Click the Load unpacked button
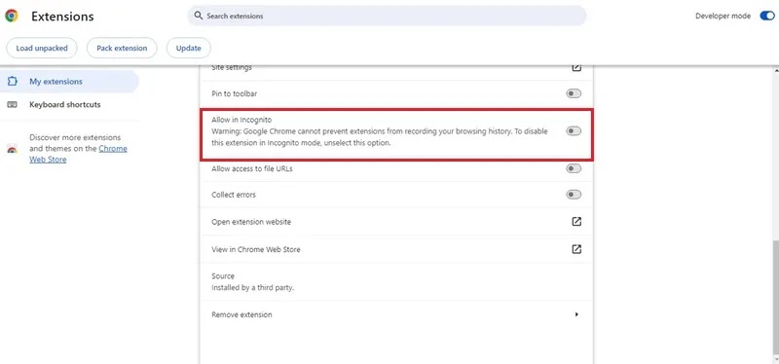This screenshot has width=779, height=364. coord(42,48)
